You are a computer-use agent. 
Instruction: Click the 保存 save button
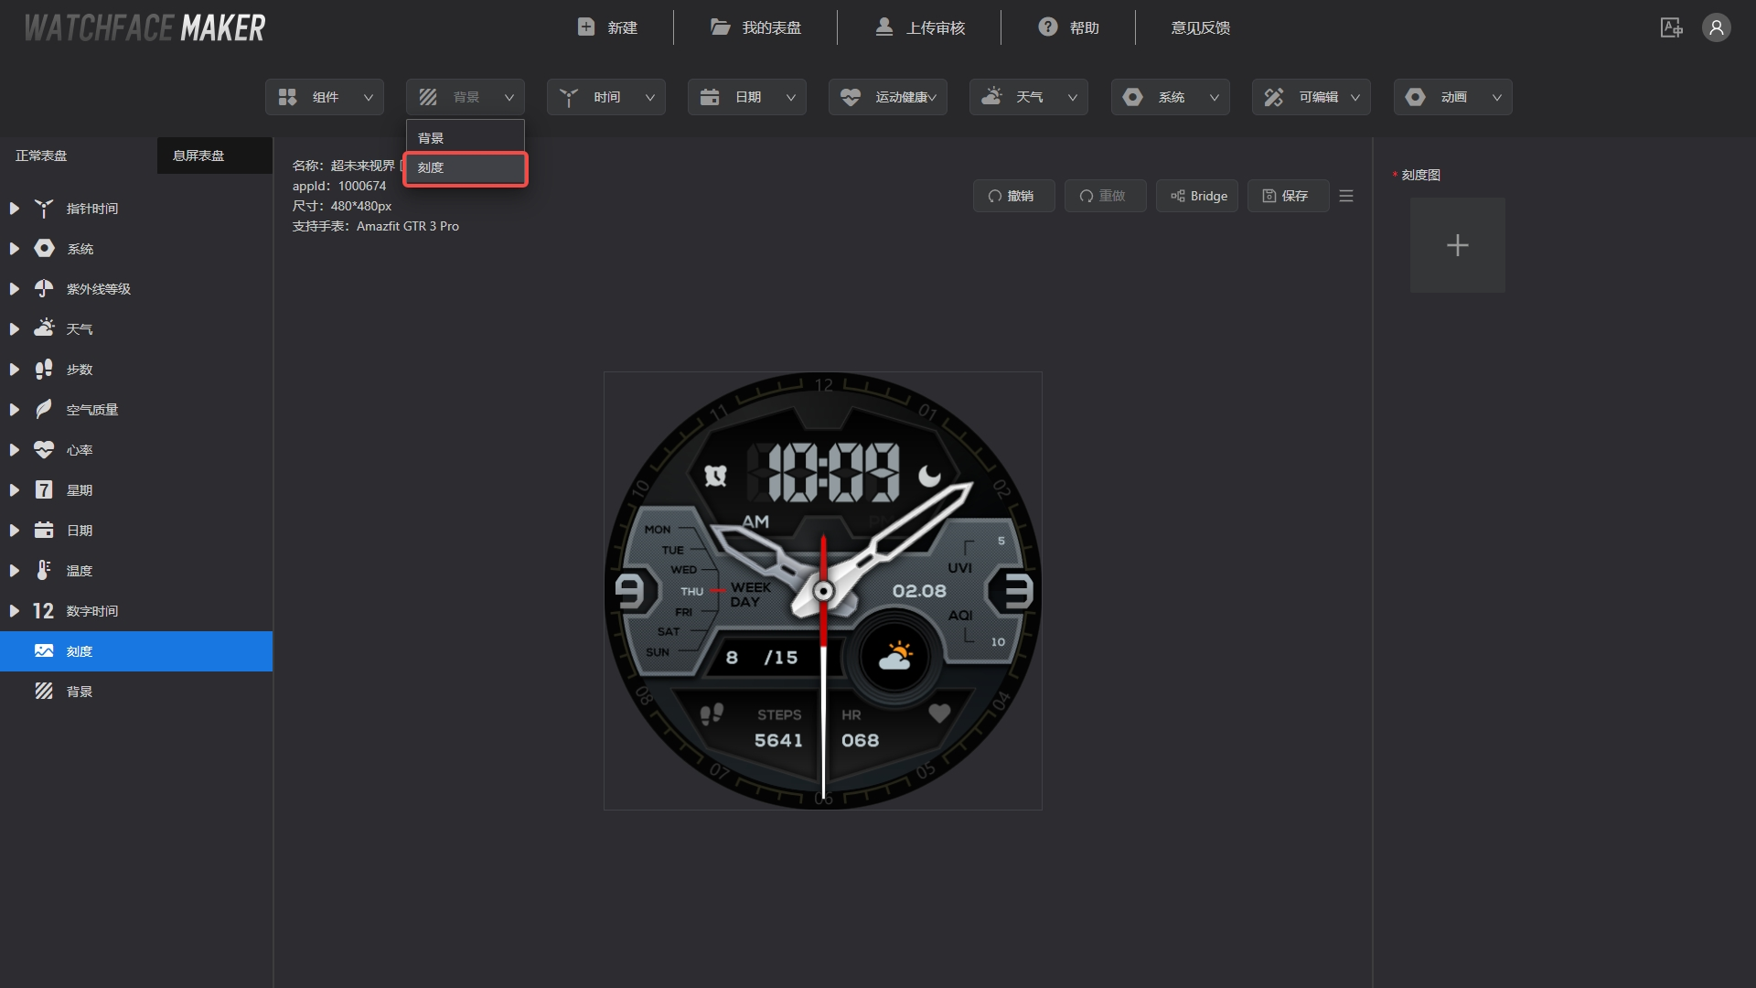point(1288,195)
